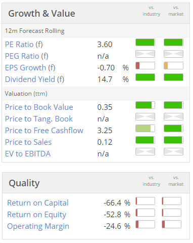Click the Return on Equity link

(x=36, y=215)
